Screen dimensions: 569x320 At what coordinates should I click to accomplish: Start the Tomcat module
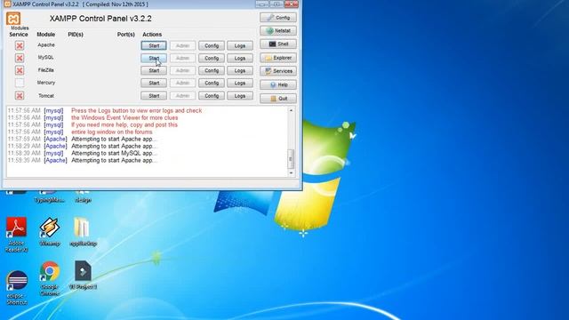(154, 96)
